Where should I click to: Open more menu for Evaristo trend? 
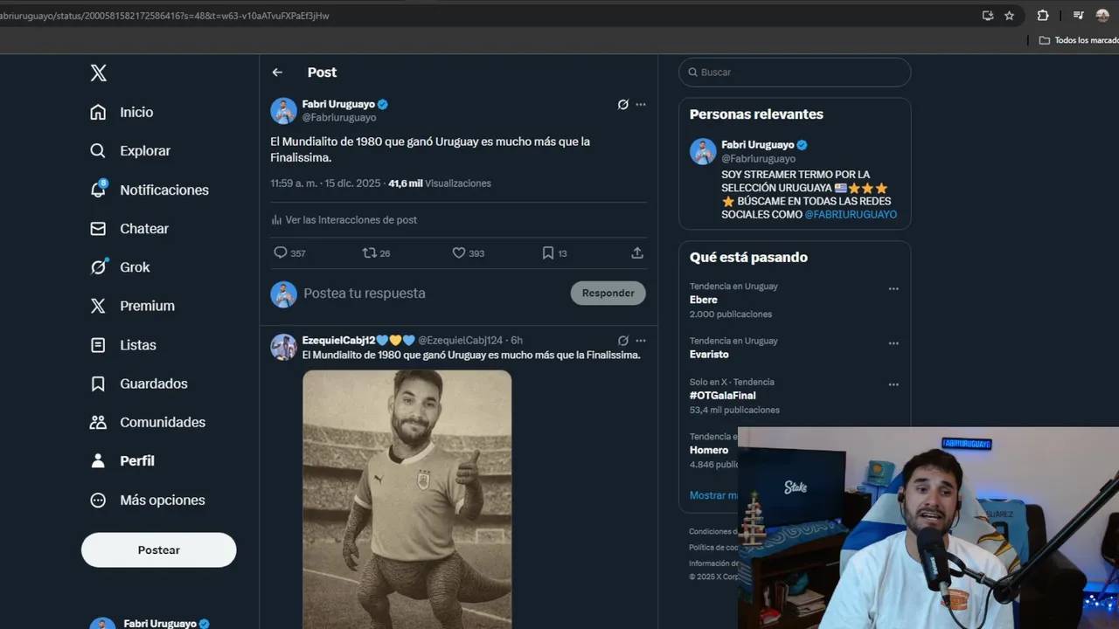point(893,344)
